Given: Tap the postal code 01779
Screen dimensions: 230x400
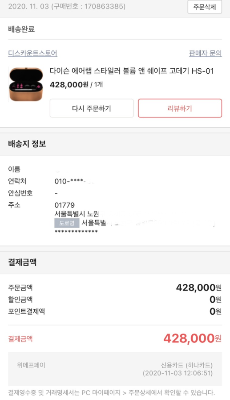Looking at the screenshot, I should click(65, 205).
